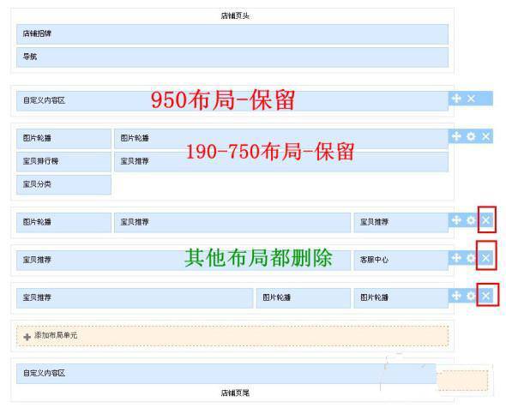Open gear settings on the 客服中心 row
This screenshot has width=506, height=408.
click(471, 258)
